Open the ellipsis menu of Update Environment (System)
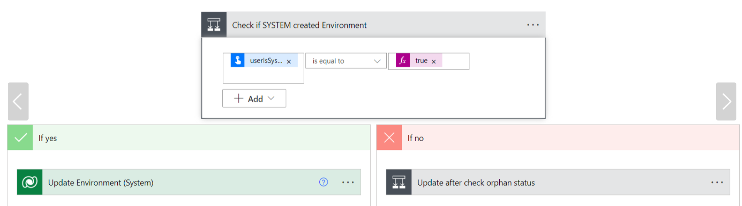This screenshot has height=206, width=742. (x=348, y=183)
